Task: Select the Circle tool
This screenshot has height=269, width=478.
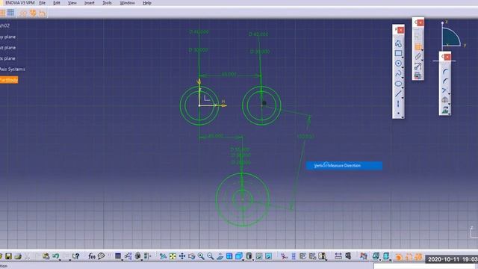Action: 398,63
